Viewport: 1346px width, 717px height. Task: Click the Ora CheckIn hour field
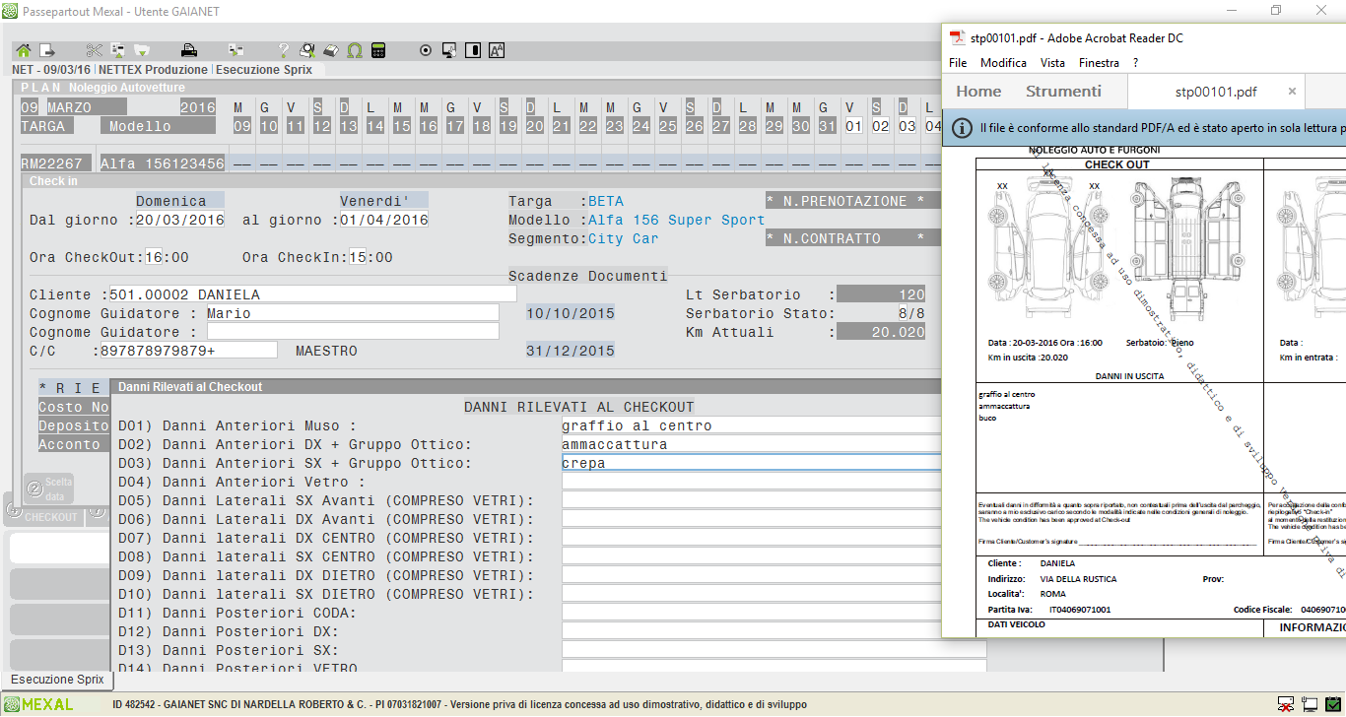tap(358, 257)
